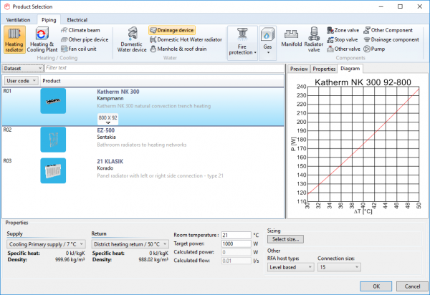
Task: Confirm with the OK button
Action: (x=376, y=286)
